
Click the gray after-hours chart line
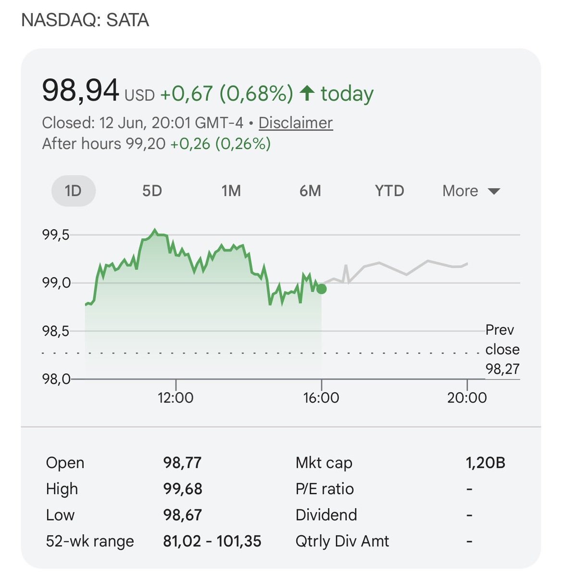tap(395, 272)
